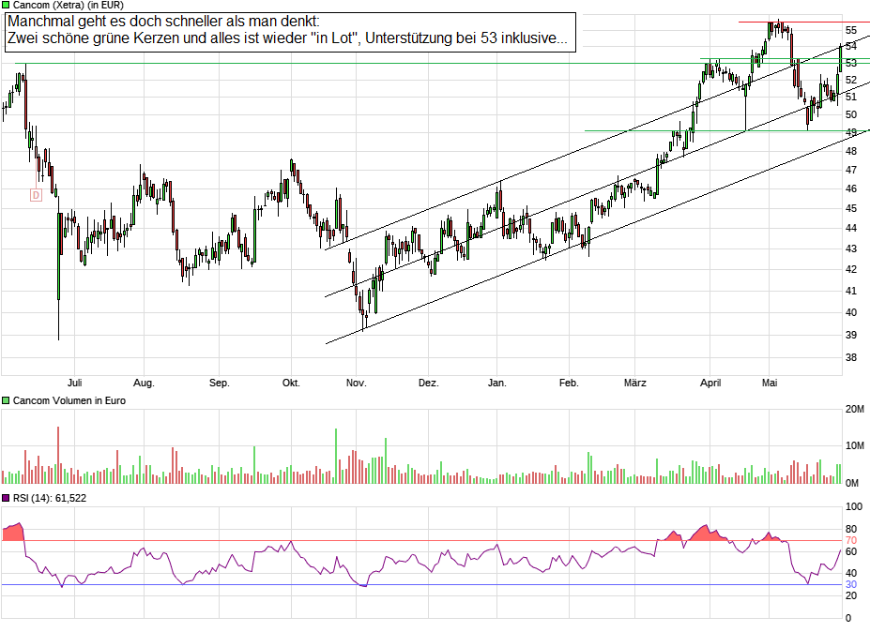This screenshot has height=632, width=870.
Task: Click the blue 30 RSI axis label
Action: coord(851,585)
